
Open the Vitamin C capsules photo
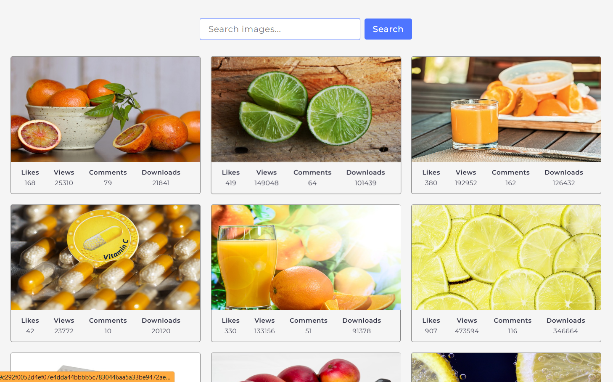106,257
